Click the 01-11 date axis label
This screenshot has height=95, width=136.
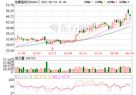point(83,53)
